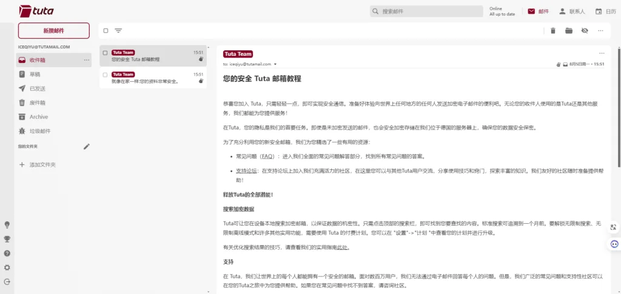This screenshot has height=294, width=621.
Task: Click the mail list scroll-down arrow
Action: click(x=209, y=292)
